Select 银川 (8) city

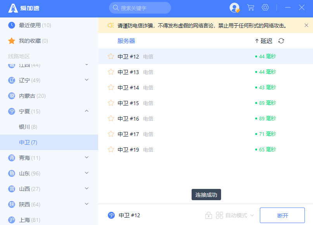point(49,127)
